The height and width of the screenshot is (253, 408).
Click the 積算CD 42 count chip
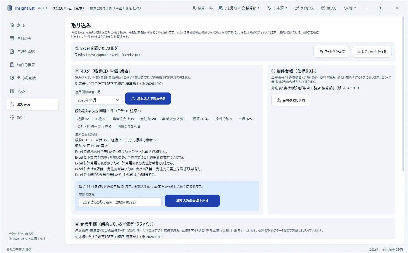click(x=201, y=119)
